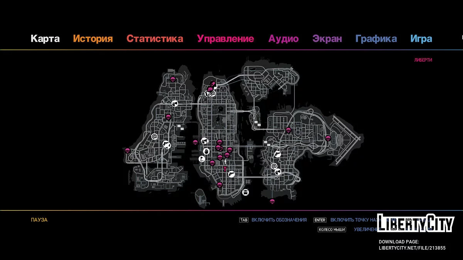This screenshot has height=260, width=463.
Task: Switch to the Статистика tab
Action: pyautogui.click(x=155, y=39)
